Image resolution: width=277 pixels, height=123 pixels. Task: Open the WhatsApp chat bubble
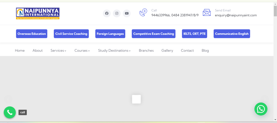(x=261, y=109)
